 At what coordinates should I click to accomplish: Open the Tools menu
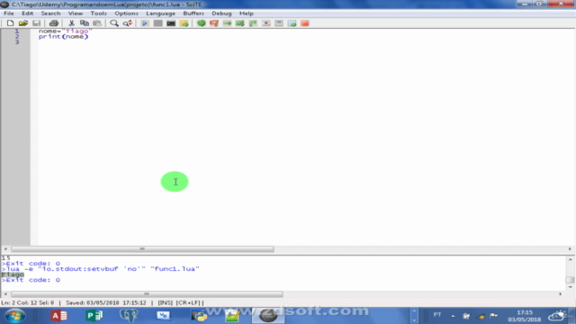[x=98, y=13]
